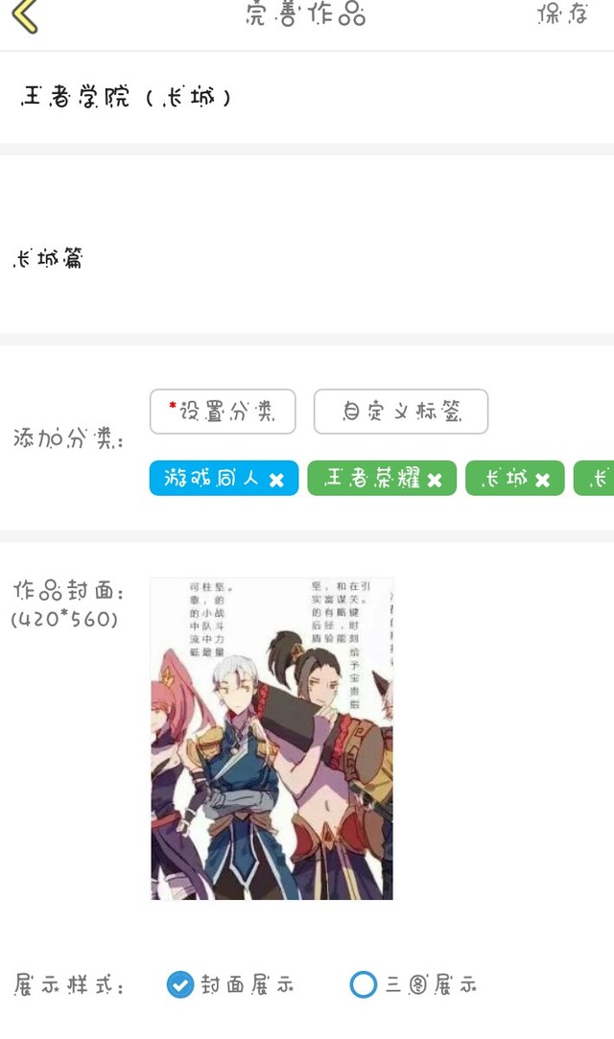Select the 三图展示 radio option
The width and height of the screenshot is (614, 1039).
[x=413, y=984]
